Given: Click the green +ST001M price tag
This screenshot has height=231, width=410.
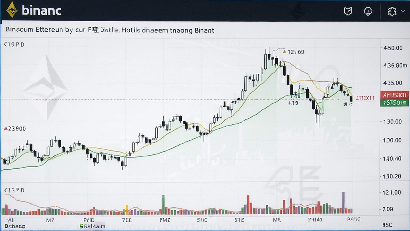Looking at the screenshot, I should [394, 103].
